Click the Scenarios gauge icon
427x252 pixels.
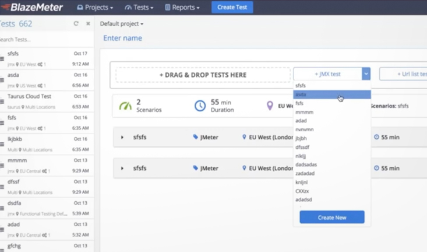[126, 106]
